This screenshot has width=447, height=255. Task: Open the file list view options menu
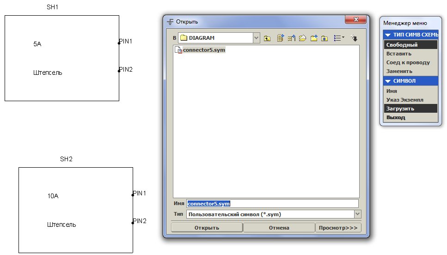click(339, 38)
